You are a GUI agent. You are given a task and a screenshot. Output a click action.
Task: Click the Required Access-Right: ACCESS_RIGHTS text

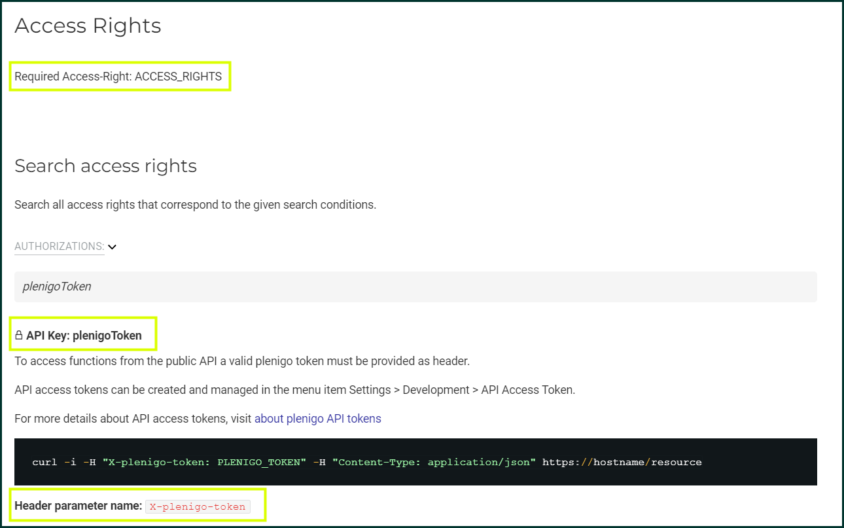[118, 77]
